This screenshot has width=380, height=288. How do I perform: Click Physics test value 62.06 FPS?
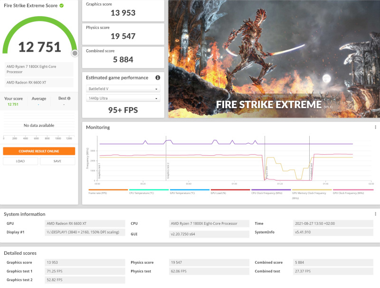pos(209,271)
